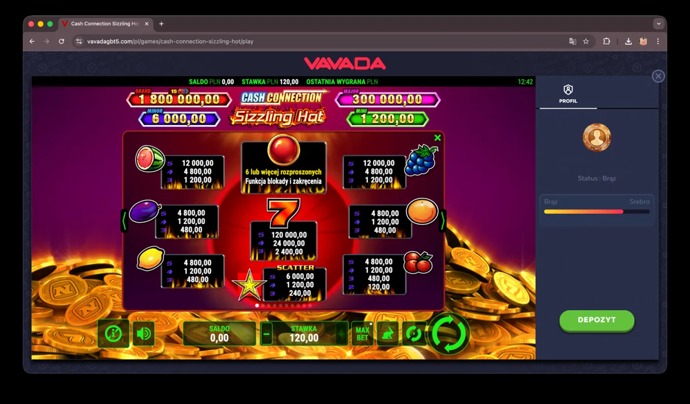
Task: Click the lemon symbol
Action: (x=150, y=259)
